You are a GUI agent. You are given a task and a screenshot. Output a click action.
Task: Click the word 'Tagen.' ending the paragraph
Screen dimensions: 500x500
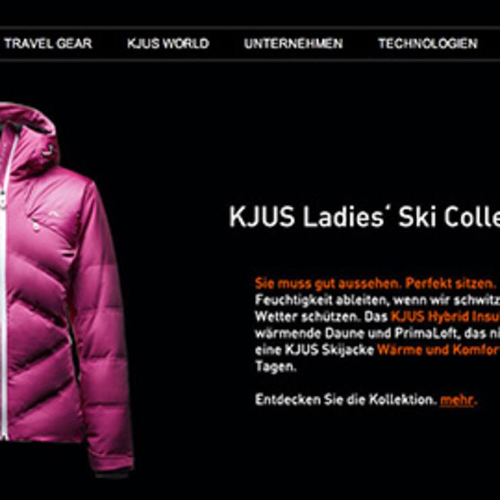tap(276, 366)
